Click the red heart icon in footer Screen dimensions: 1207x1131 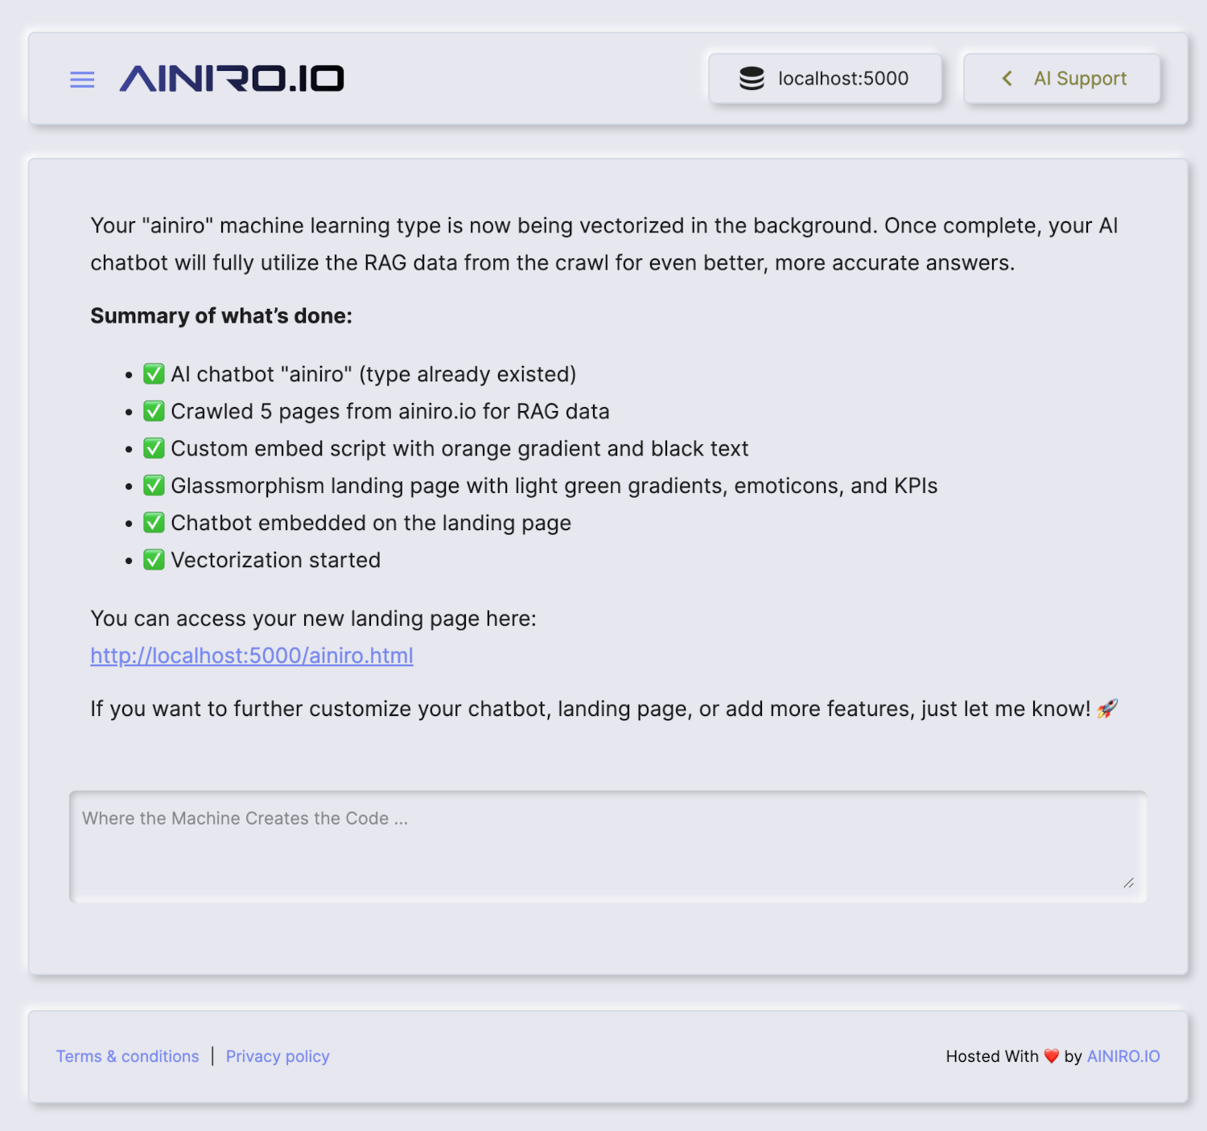1051,1056
